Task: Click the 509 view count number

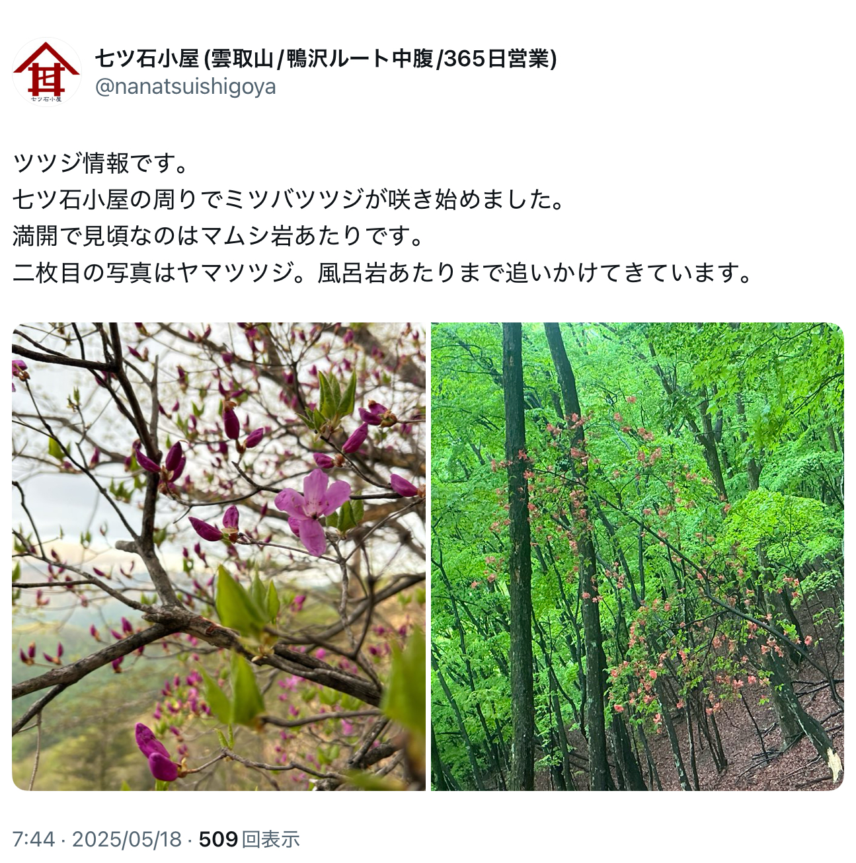Action: point(218,839)
